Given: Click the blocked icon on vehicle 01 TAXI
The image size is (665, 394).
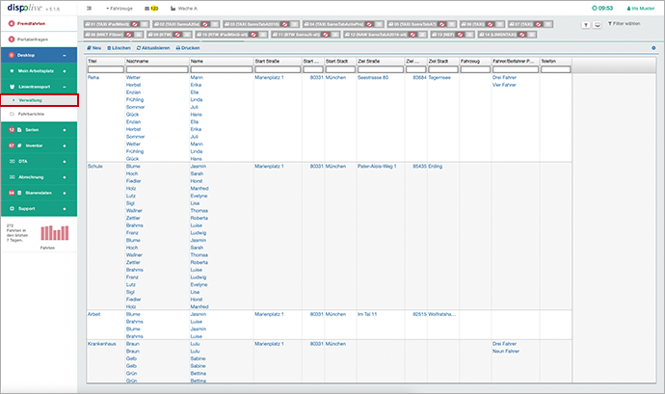Looking at the screenshot, I should tap(135, 25).
